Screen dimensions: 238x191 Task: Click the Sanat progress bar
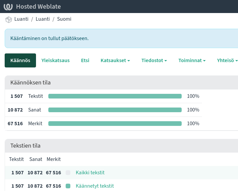(x=115, y=110)
